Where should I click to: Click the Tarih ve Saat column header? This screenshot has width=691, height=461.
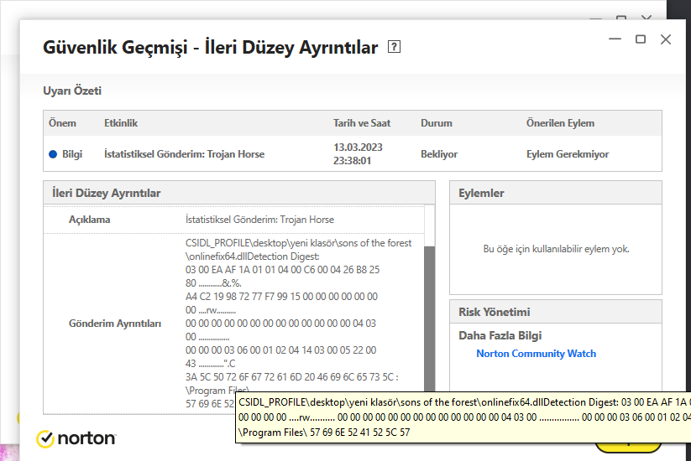(362, 123)
